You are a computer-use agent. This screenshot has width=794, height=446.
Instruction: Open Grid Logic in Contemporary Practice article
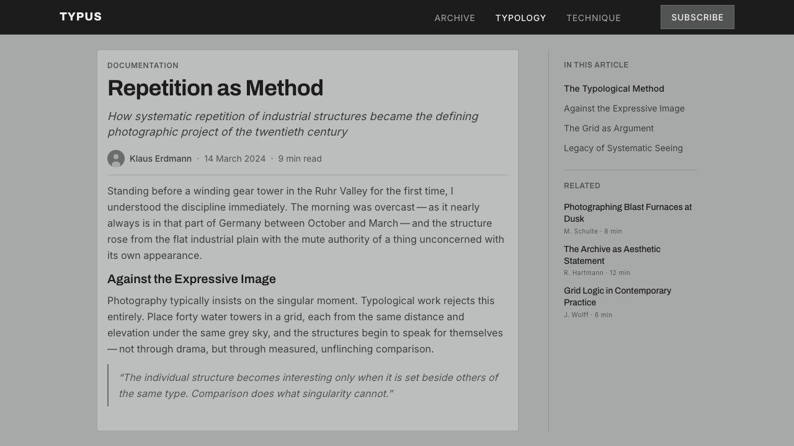tap(618, 296)
